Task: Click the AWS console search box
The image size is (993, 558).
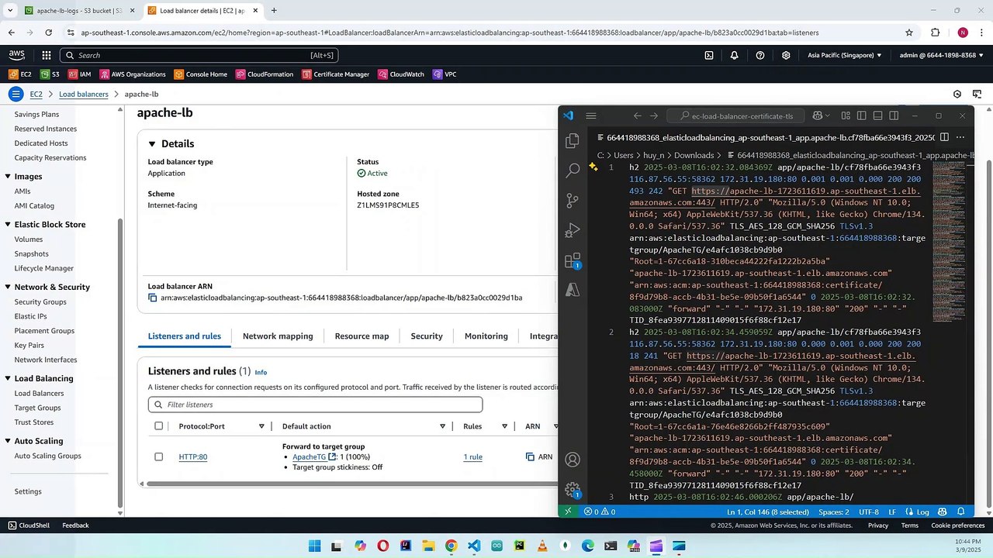Action: click(x=199, y=55)
